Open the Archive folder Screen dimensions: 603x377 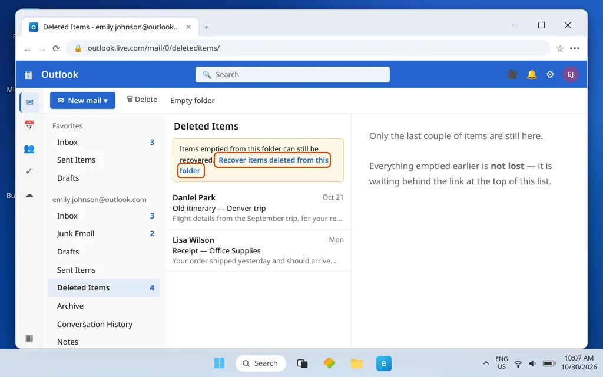[x=104, y=306]
